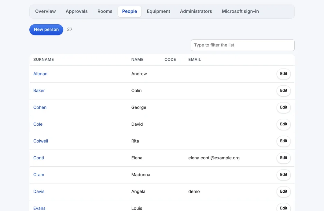Image resolution: width=324 pixels, height=211 pixels.
Task: Click the name George
Action: (x=139, y=107)
